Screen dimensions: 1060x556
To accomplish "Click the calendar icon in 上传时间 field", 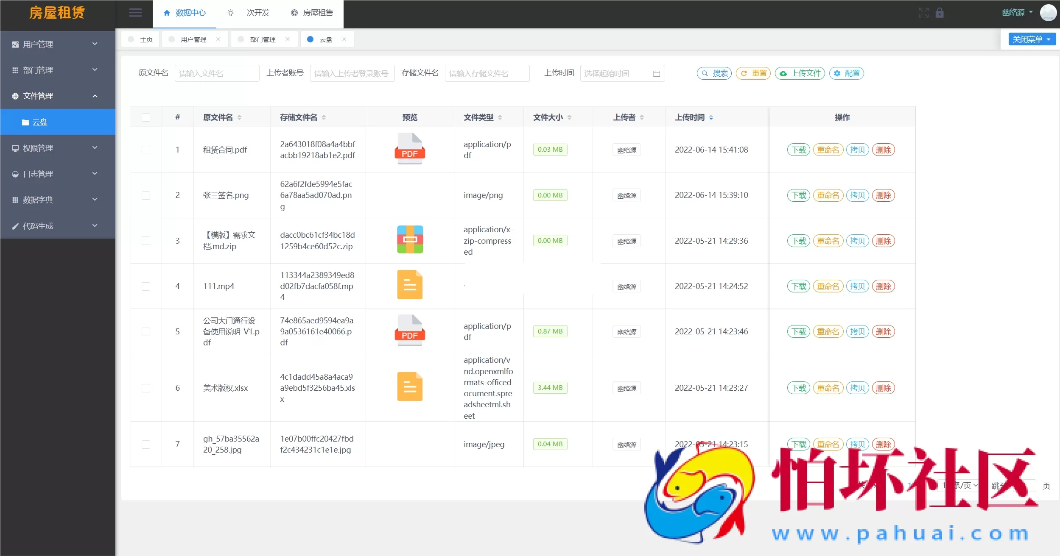I will pyautogui.click(x=656, y=73).
